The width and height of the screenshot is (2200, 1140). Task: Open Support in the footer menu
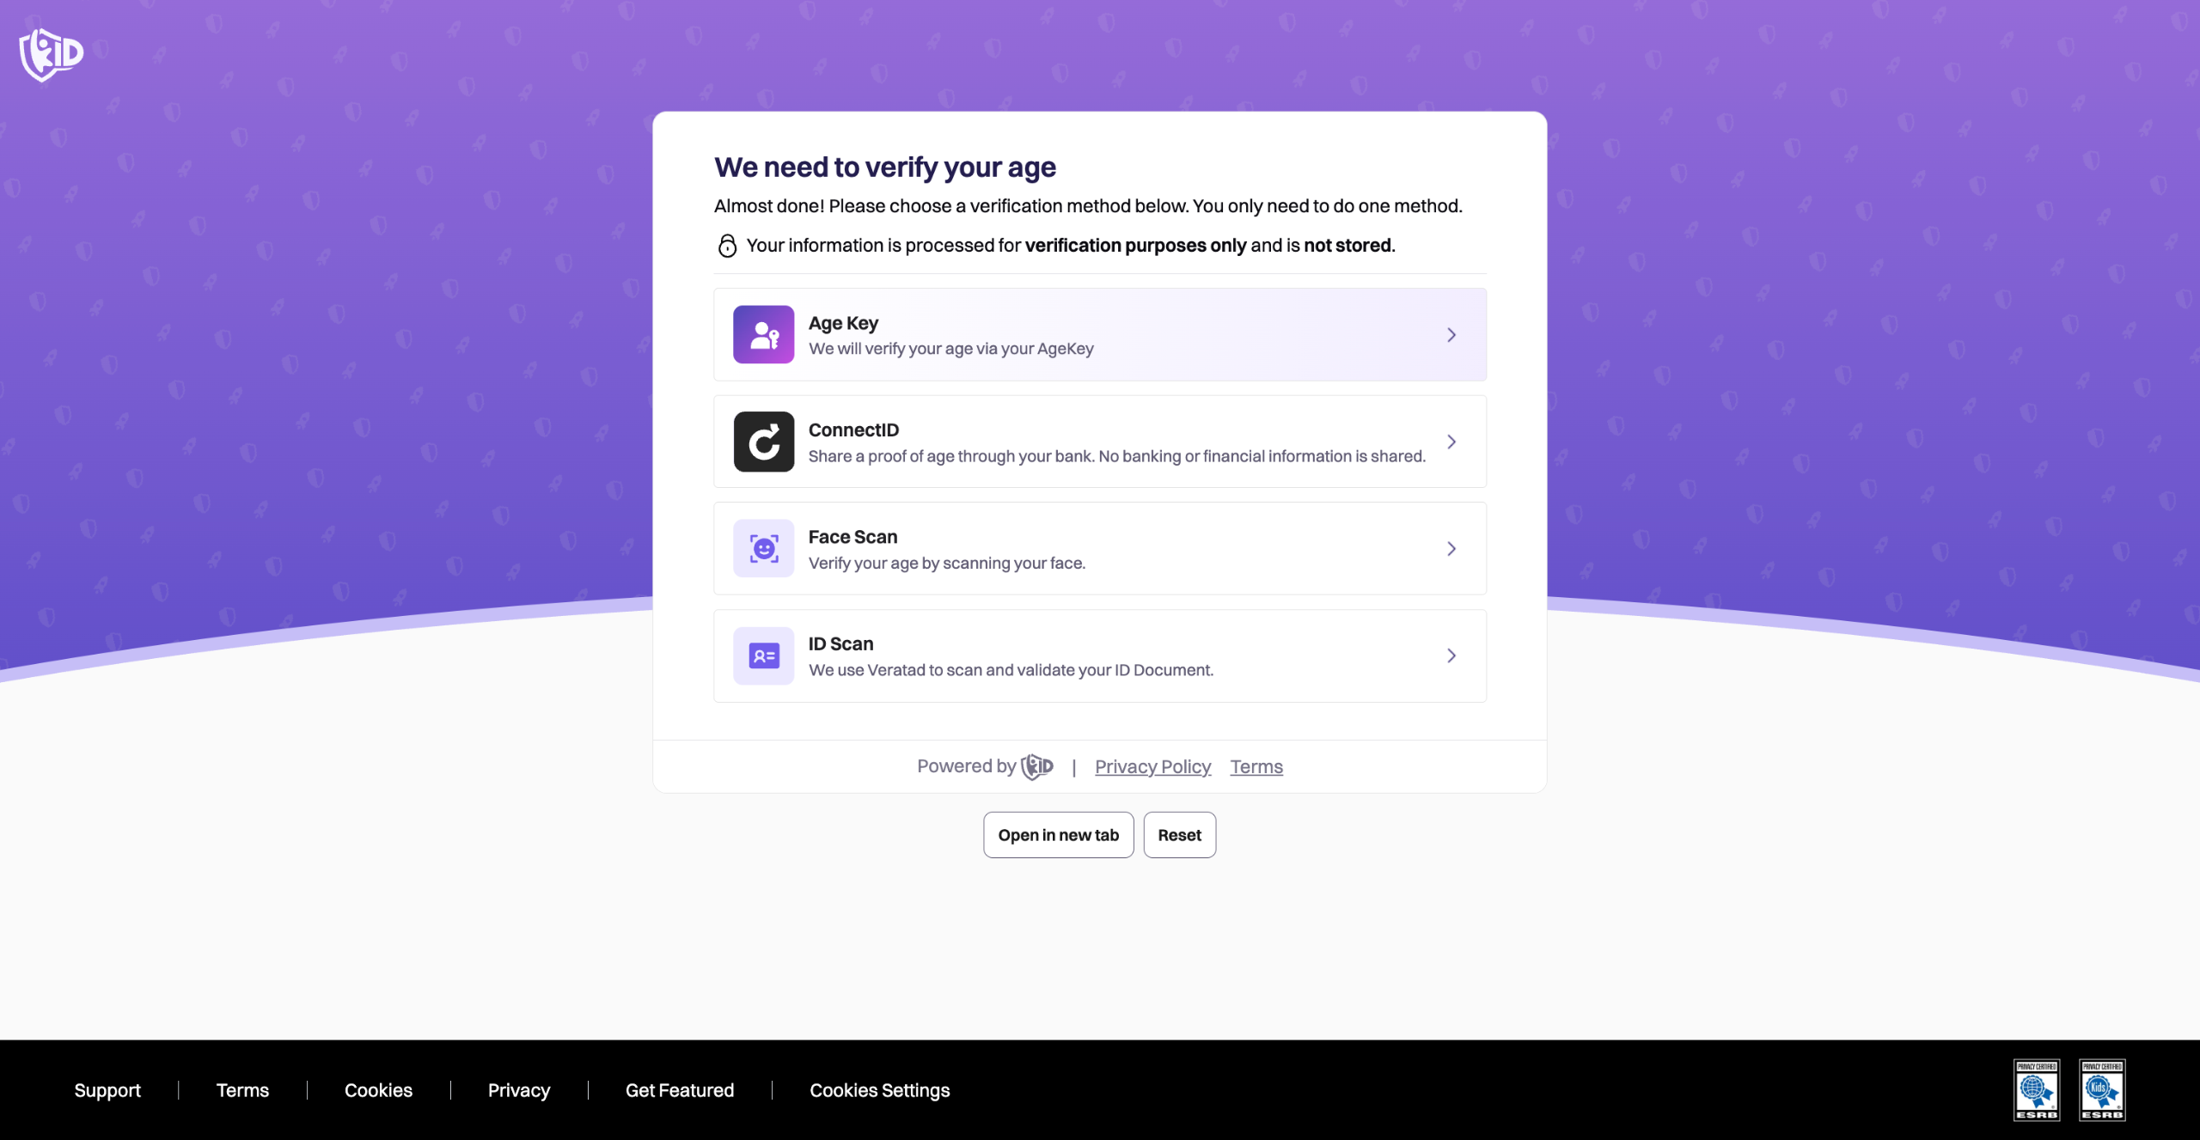point(107,1090)
